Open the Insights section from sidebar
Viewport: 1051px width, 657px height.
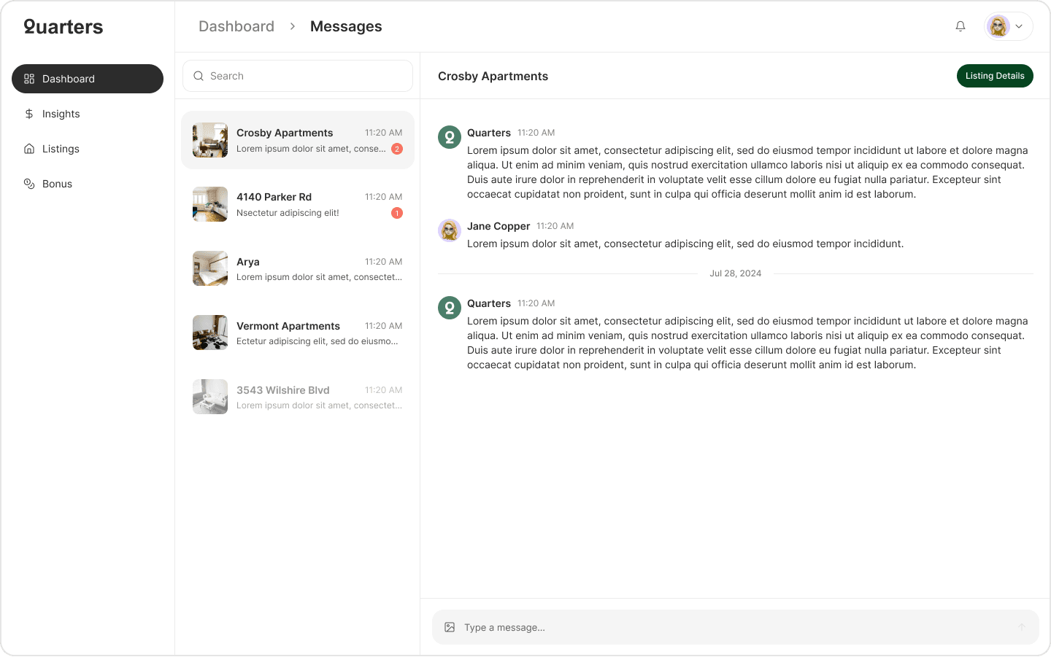[x=61, y=114]
